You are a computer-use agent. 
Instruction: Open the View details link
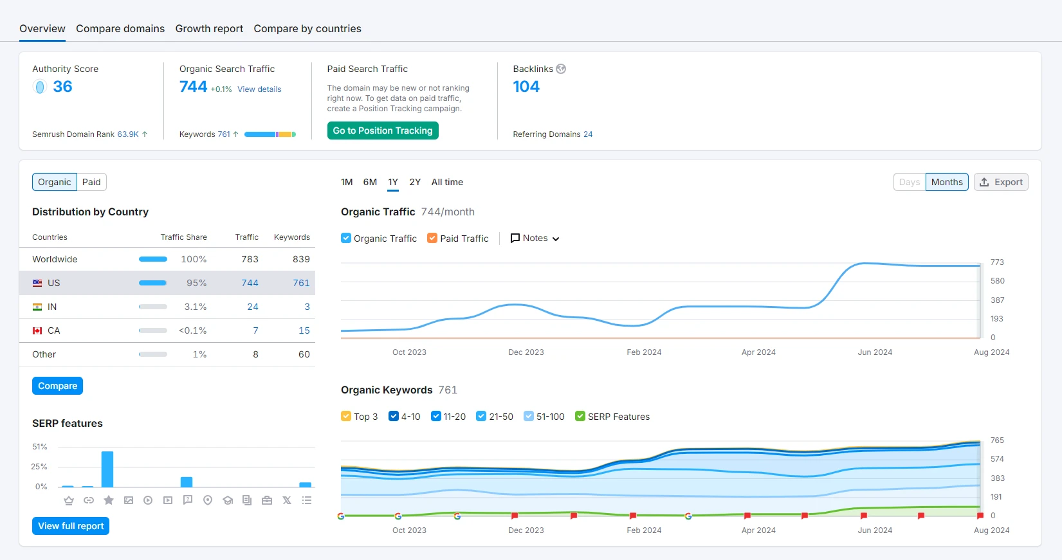[x=259, y=89]
